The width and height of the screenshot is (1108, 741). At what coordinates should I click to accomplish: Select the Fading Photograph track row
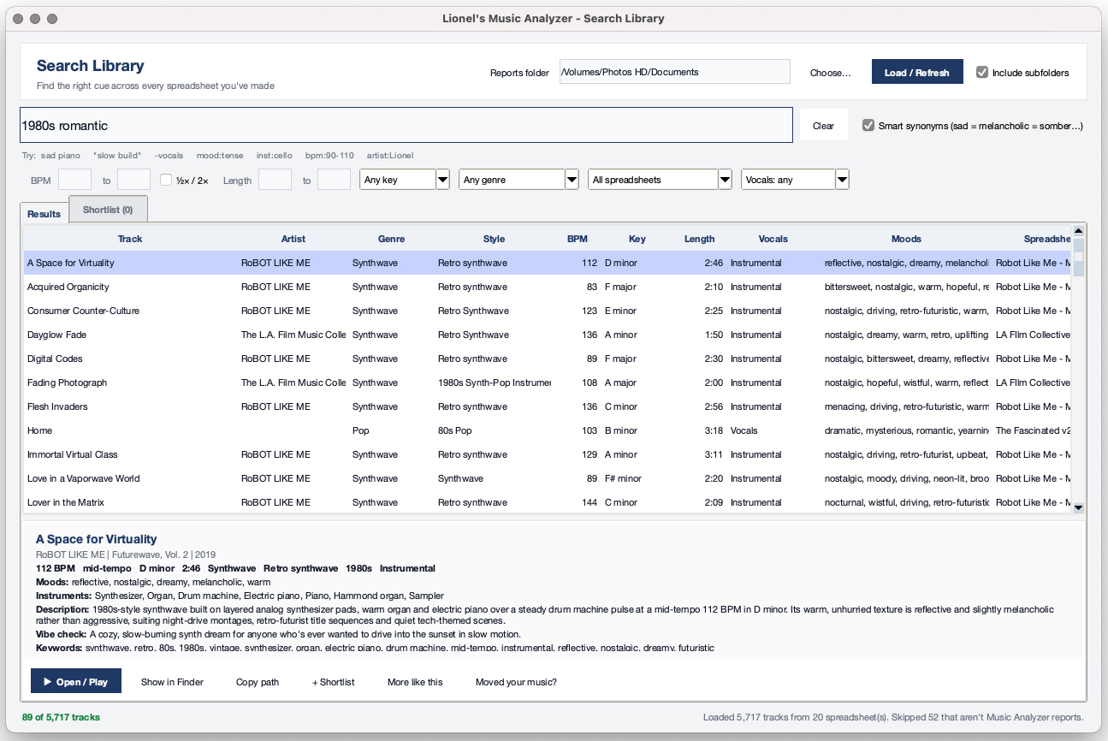coord(548,382)
